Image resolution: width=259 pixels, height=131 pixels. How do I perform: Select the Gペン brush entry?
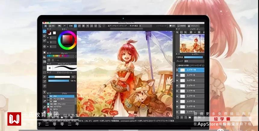pos(61,109)
